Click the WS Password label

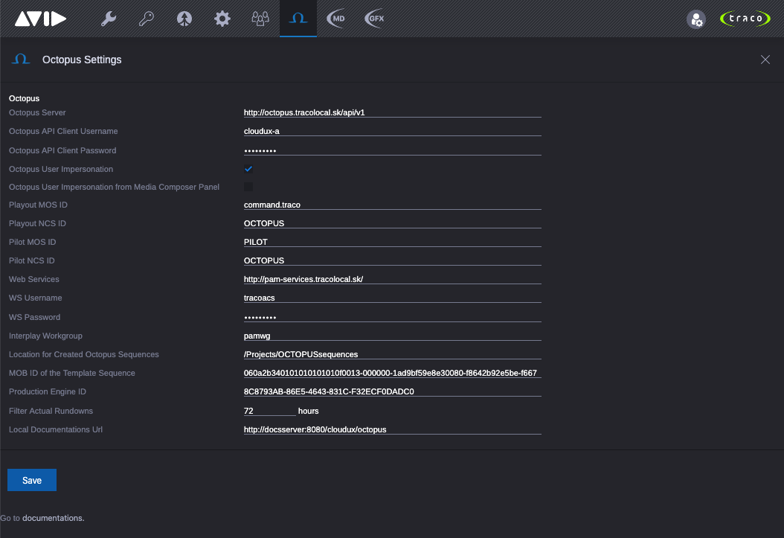click(34, 317)
